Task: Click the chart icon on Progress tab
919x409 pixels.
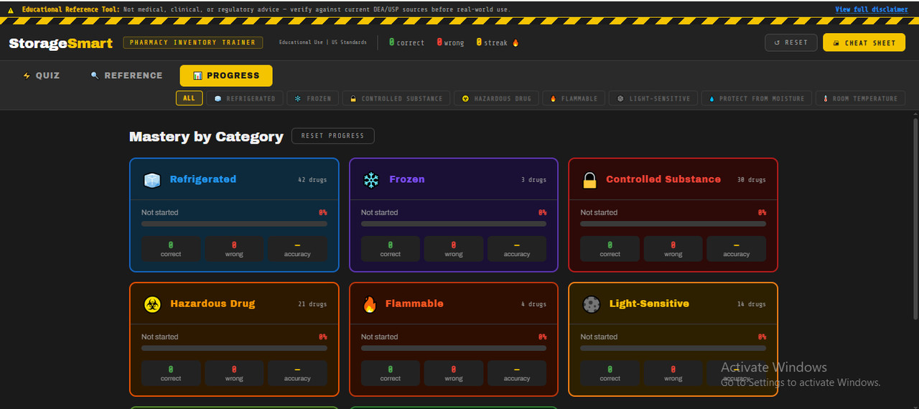Action: 197,75
